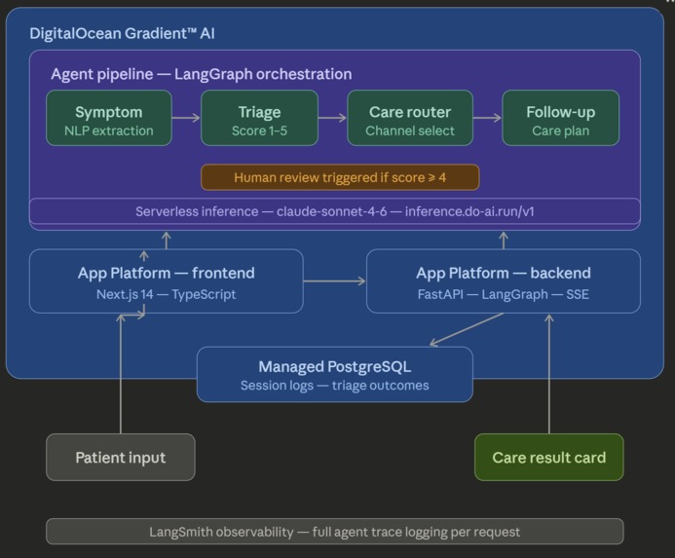
Task: Click 'Agent pipeline — LangGraph orchestration' heading
Action: pyautogui.click(x=202, y=74)
